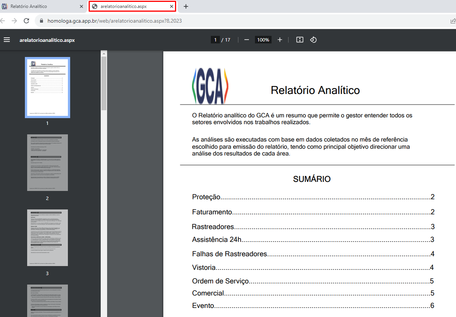Click the Relatório Analítico document title

(x=315, y=90)
